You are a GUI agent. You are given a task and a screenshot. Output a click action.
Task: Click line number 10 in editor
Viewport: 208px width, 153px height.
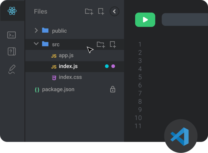pyautogui.click(x=138, y=118)
